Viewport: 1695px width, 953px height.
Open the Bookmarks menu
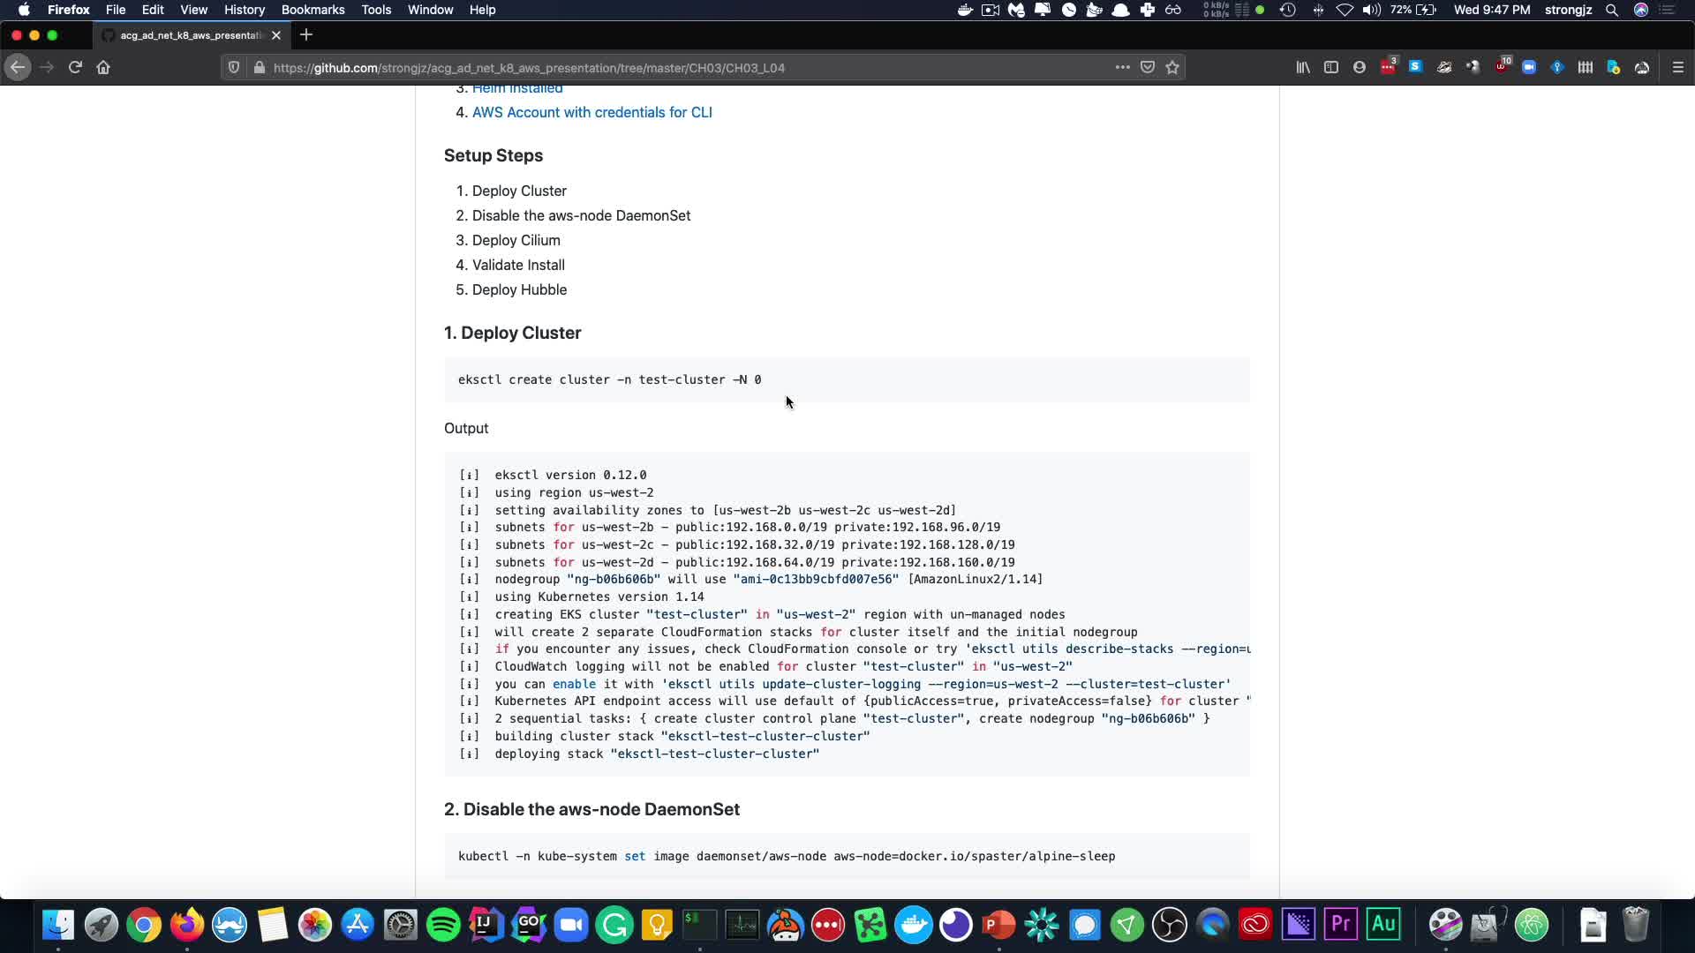tap(313, 10)
